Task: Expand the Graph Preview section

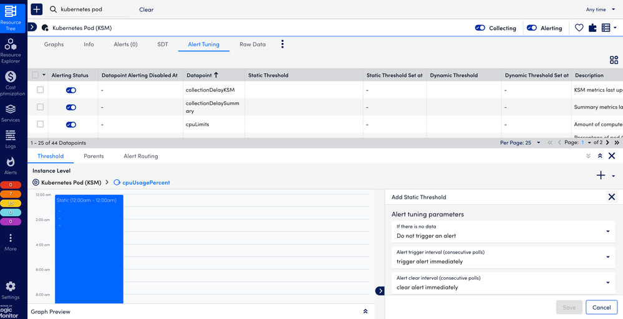Action: [x=365, y=312]
